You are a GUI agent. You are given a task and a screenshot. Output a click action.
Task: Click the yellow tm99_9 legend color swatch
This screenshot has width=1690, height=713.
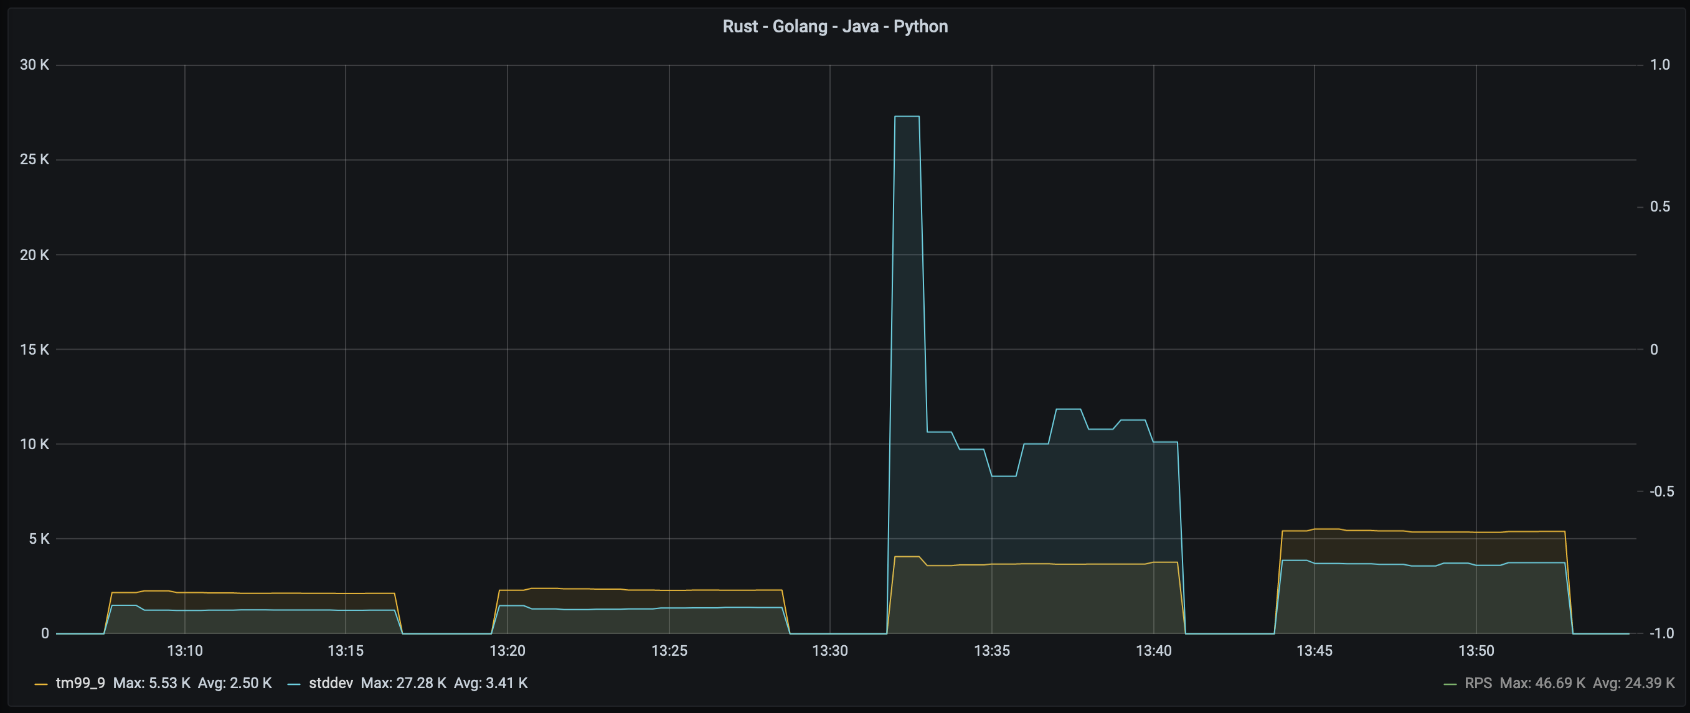(40, 684)
